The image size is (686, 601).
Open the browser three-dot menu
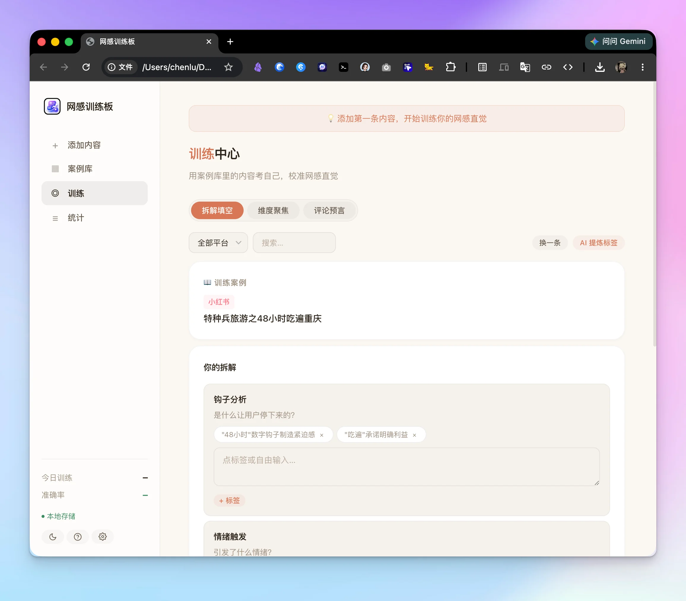click(642, 67)
